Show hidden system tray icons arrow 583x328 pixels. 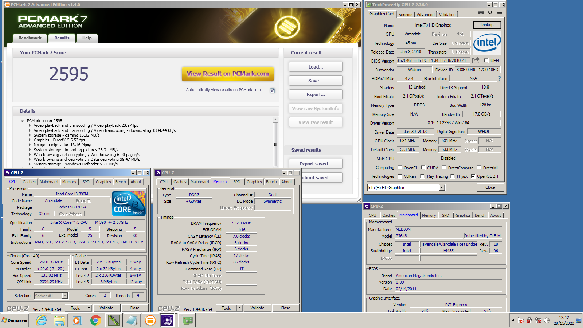[x=513, y=320]
